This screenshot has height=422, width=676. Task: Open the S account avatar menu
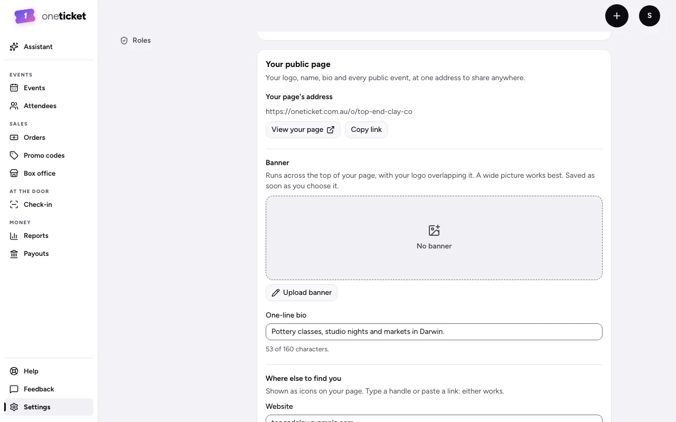[x=650, y=16]
